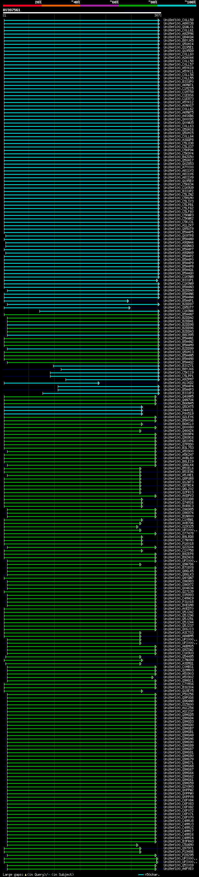Click the UniRef100_Q4UHR5 label
This screenshot has width=199, height=877.
click(x=178, y=397)
